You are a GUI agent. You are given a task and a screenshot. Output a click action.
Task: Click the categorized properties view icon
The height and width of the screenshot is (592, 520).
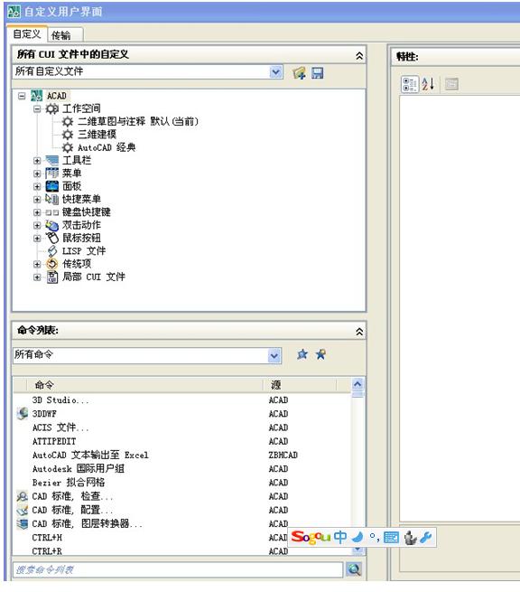click(409, 84)
